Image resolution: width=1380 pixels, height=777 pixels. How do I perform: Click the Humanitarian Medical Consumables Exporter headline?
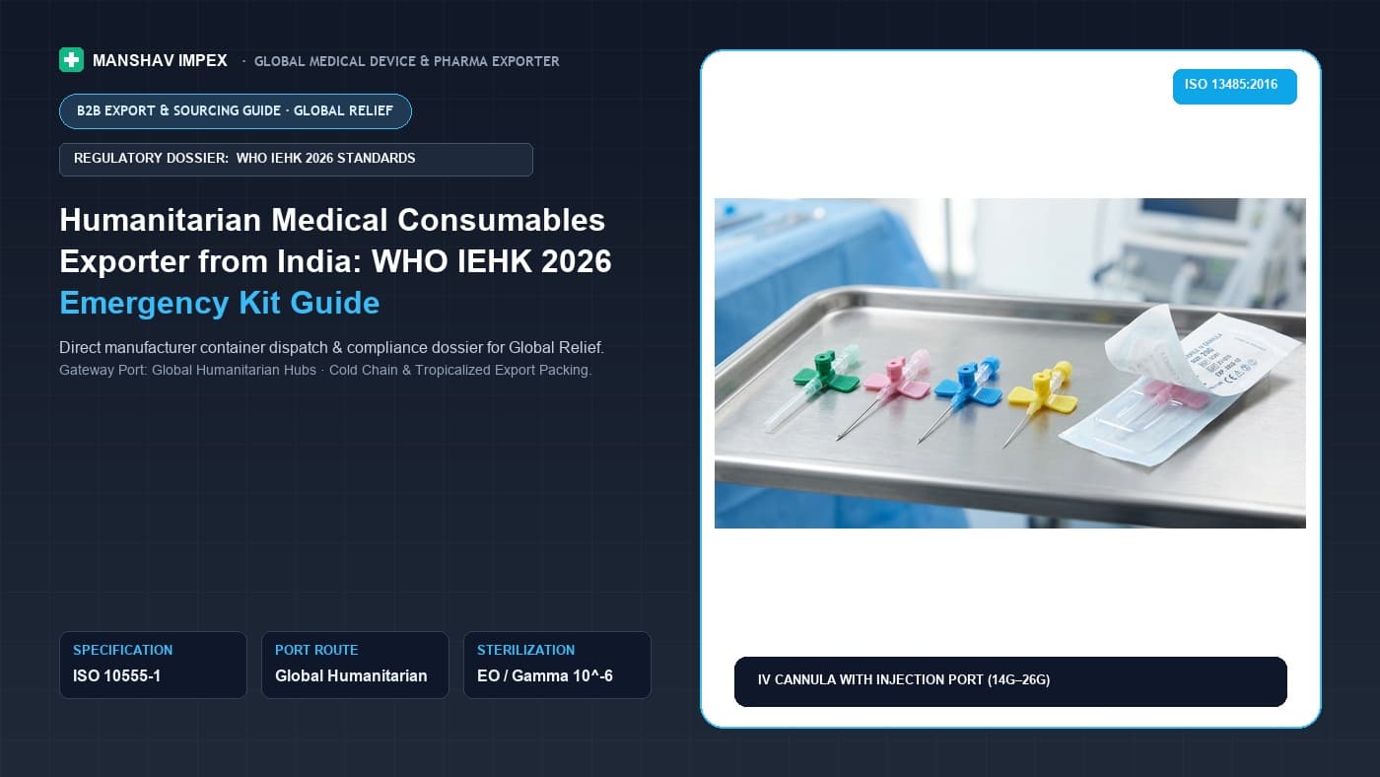[335, 240]
